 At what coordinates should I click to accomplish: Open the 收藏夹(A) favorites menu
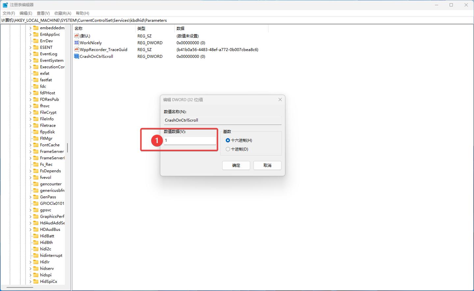63,13
